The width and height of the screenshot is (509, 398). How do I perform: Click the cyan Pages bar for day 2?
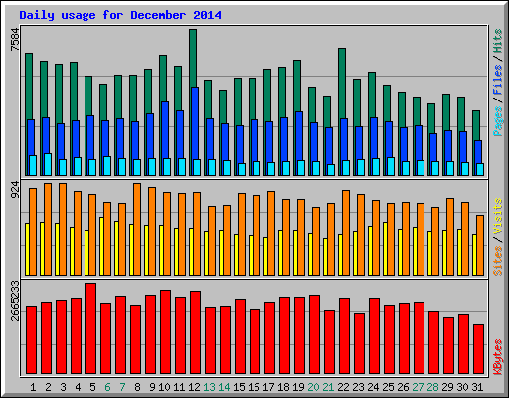click(x=48, y=164)
